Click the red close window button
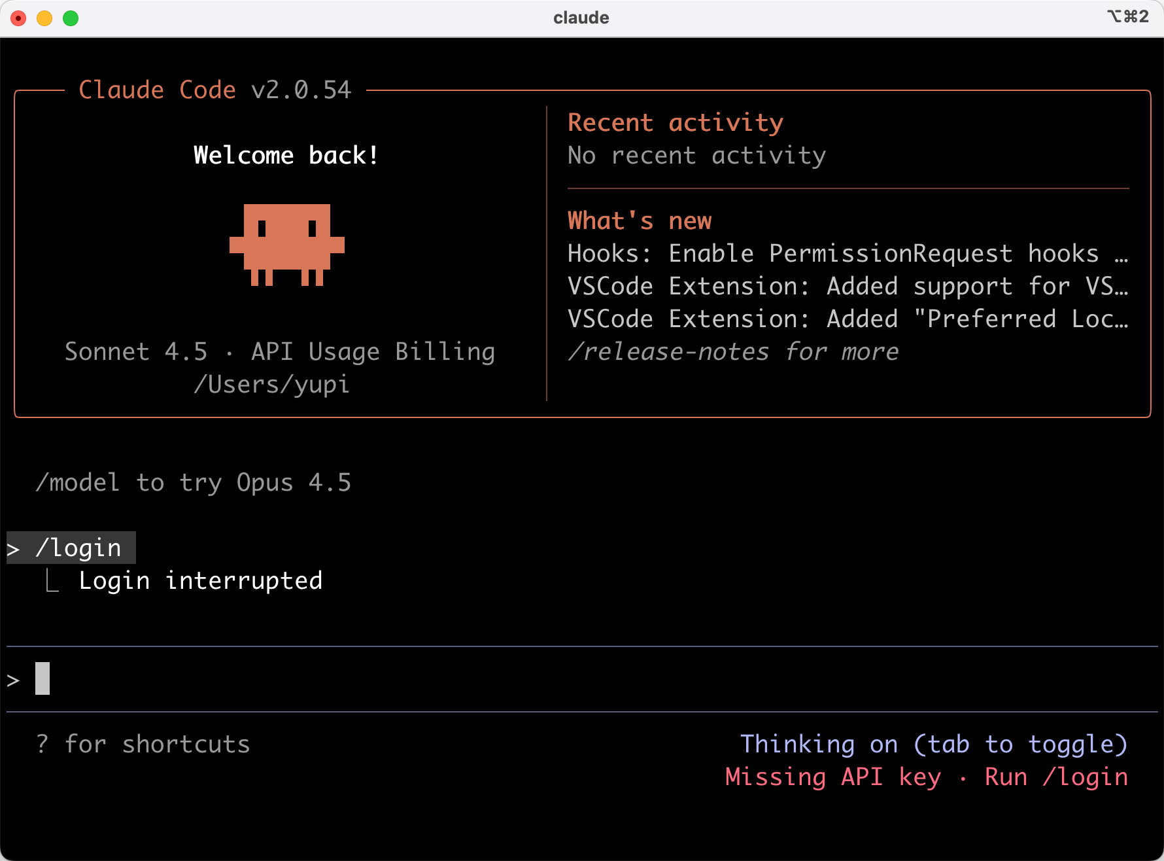 18,18
